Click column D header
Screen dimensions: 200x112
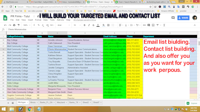click(85, 33)
